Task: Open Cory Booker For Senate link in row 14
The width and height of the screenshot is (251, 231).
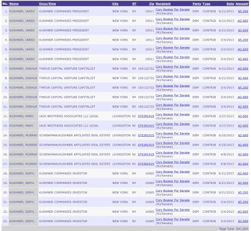Action: pos(173,134)
